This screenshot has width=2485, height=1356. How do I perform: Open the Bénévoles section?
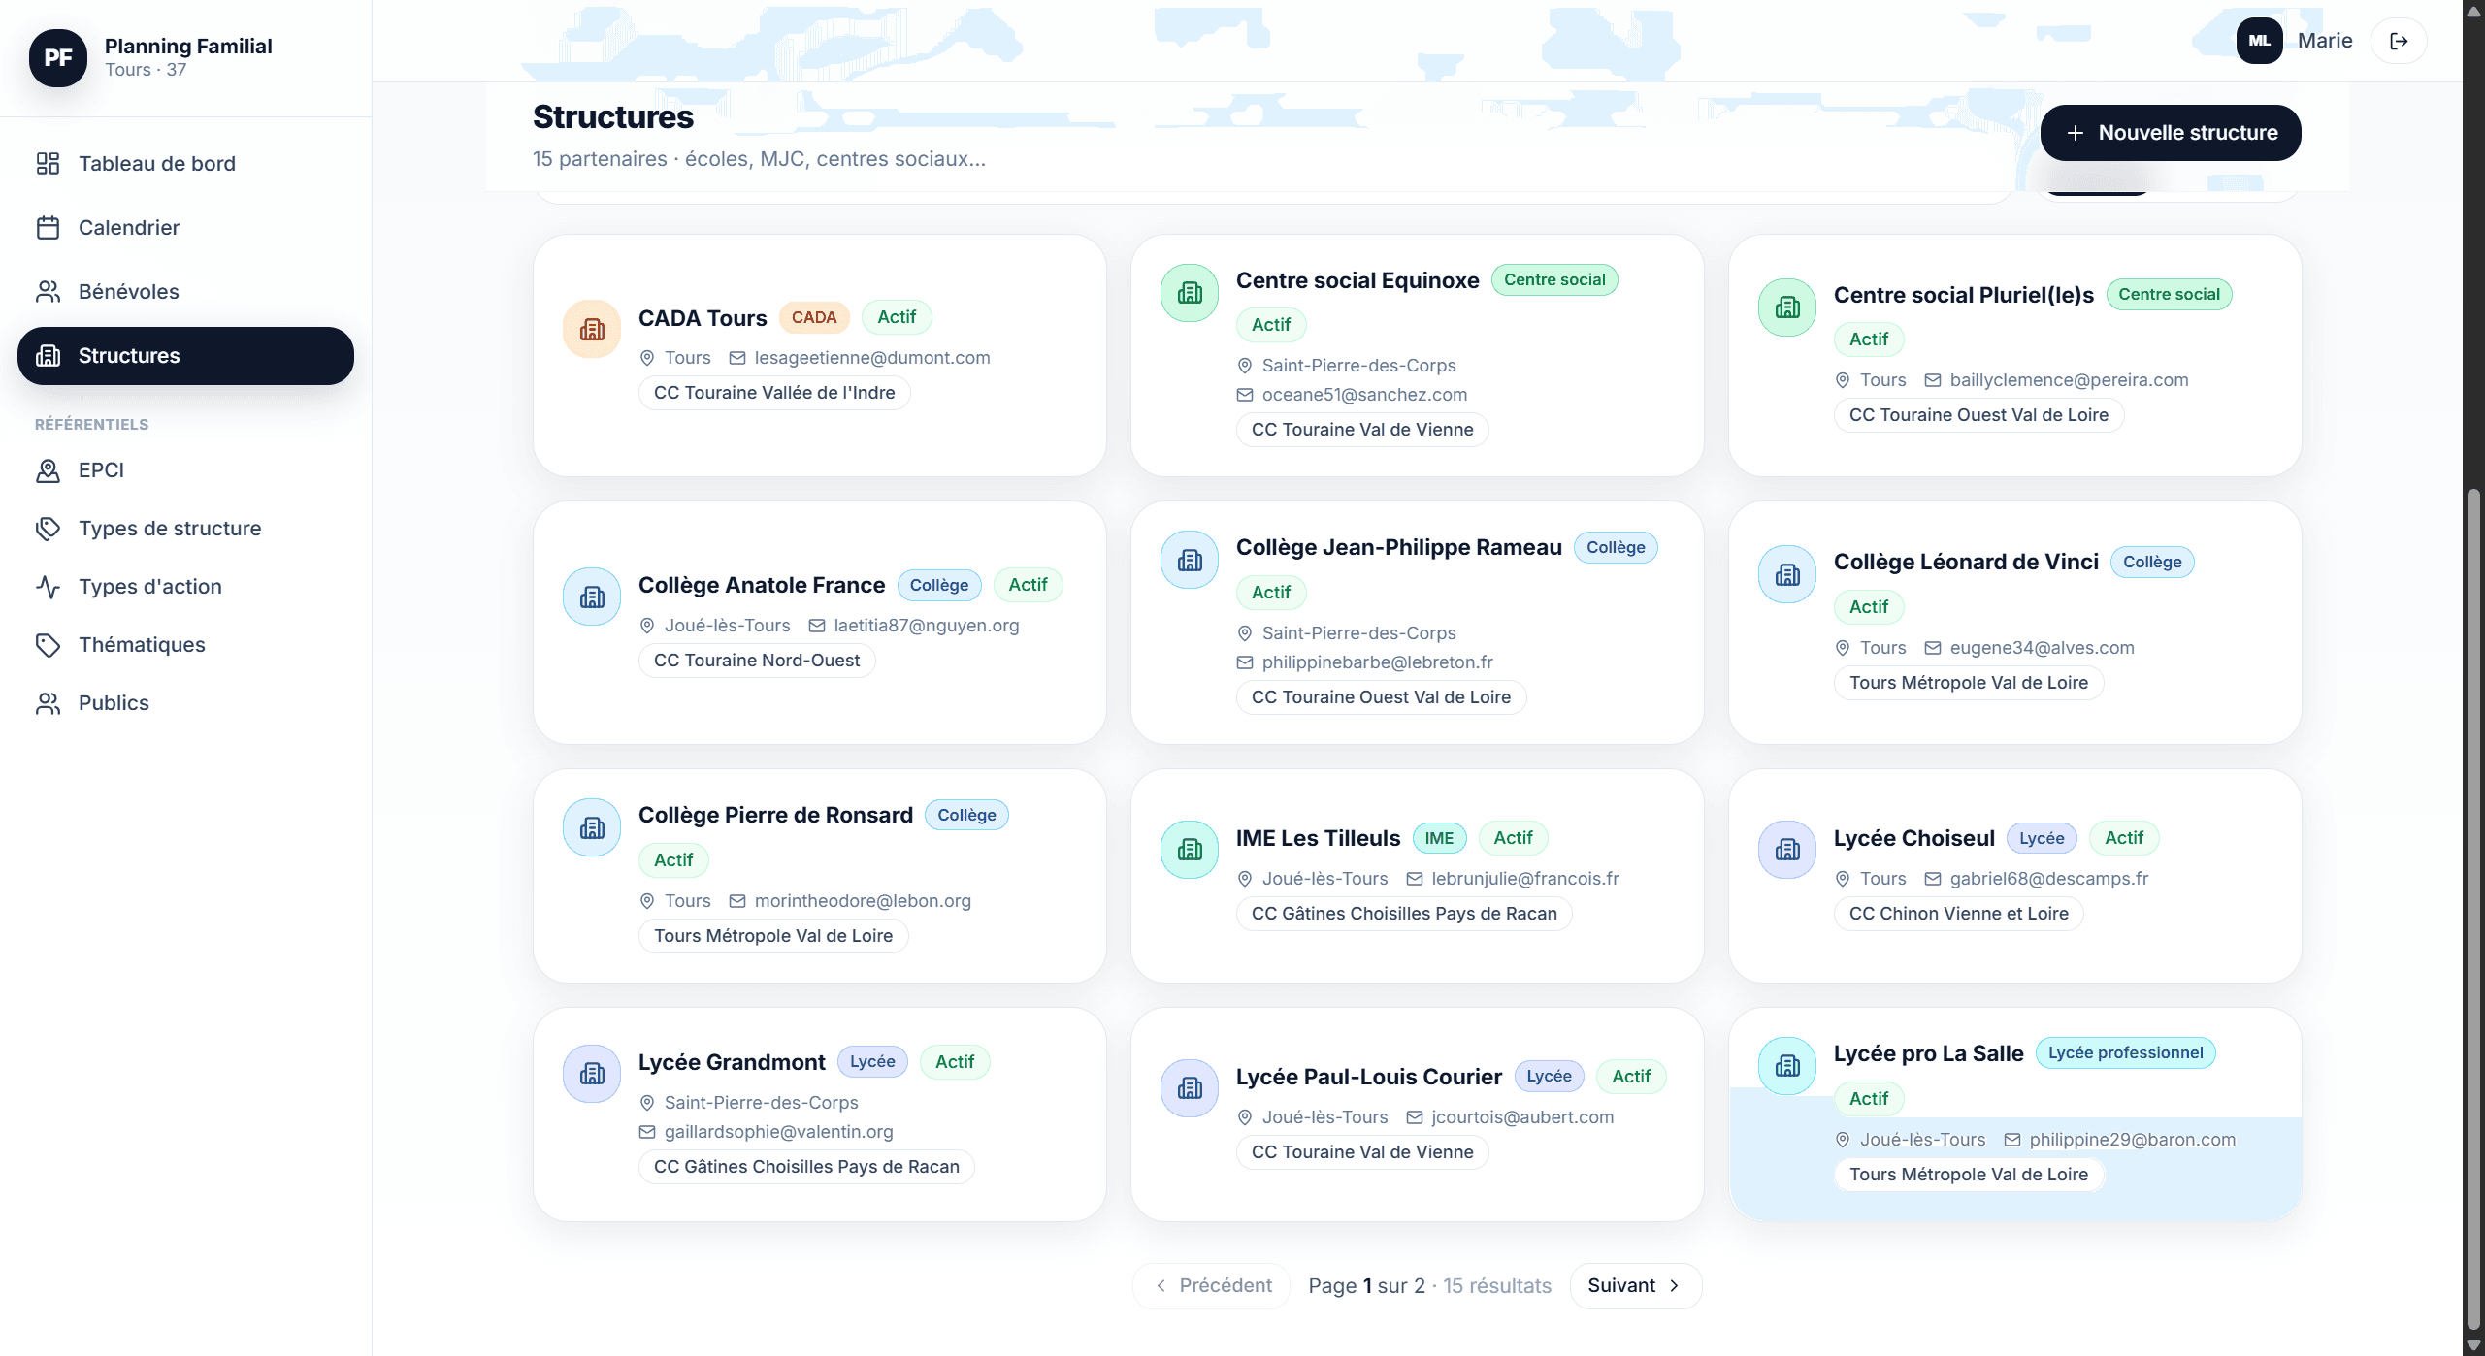click(185, 291)
